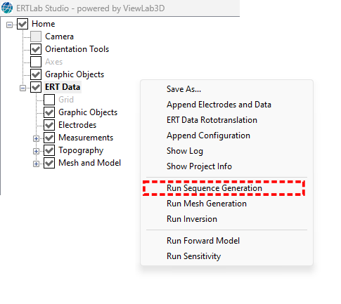
Task: Collapse the Home tree node
Action: coord(9,25)
